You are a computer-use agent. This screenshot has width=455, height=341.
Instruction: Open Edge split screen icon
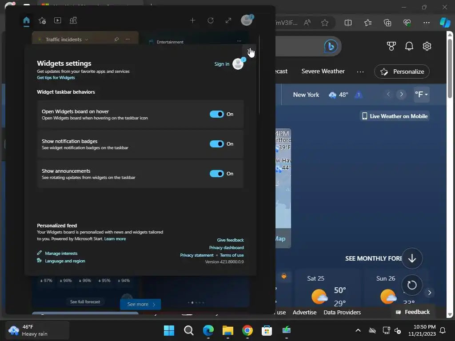[x=348, y=23]
